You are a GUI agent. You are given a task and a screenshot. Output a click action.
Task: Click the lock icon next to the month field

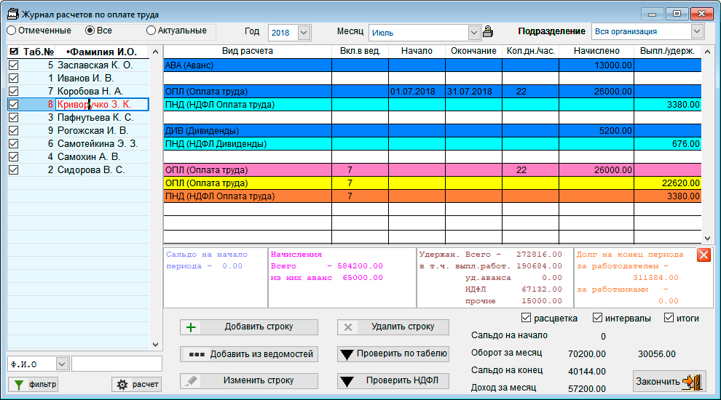488,32
